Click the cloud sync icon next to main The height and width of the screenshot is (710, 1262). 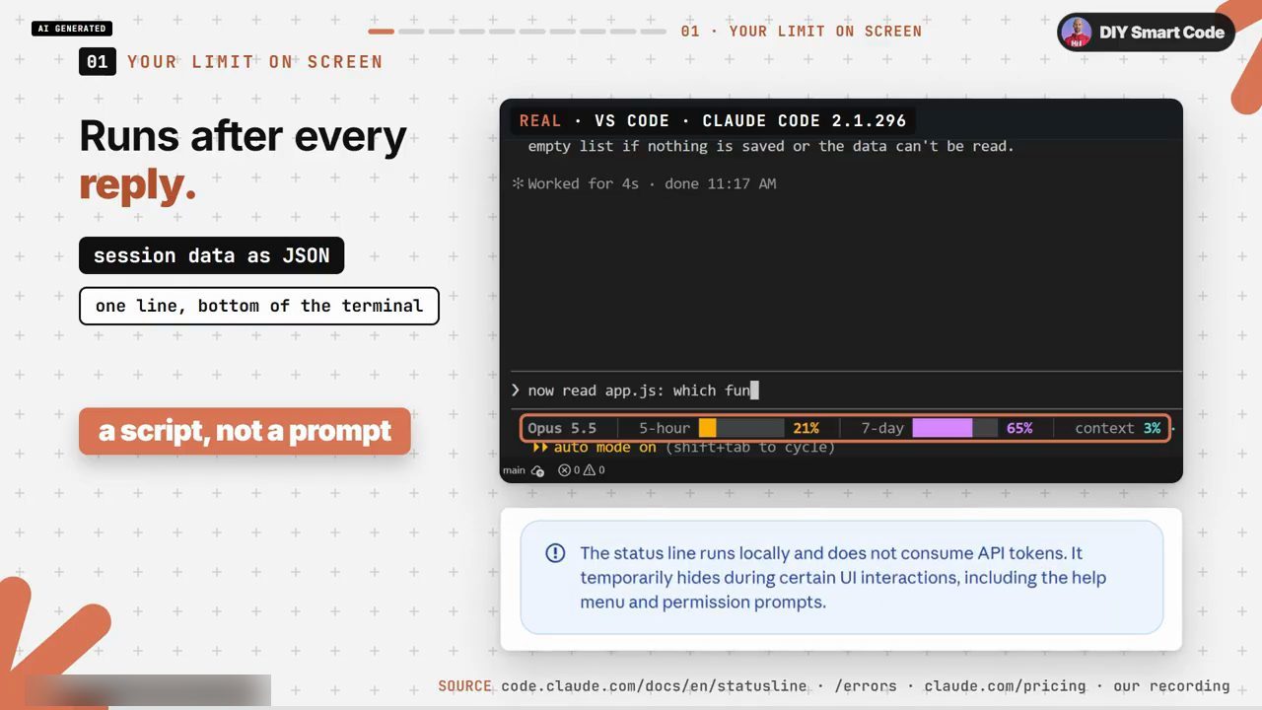(537, 471)
